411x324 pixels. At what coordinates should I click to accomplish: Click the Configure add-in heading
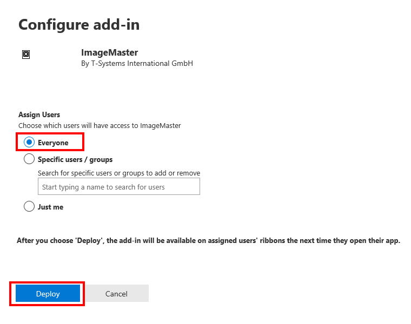point(79,25)
